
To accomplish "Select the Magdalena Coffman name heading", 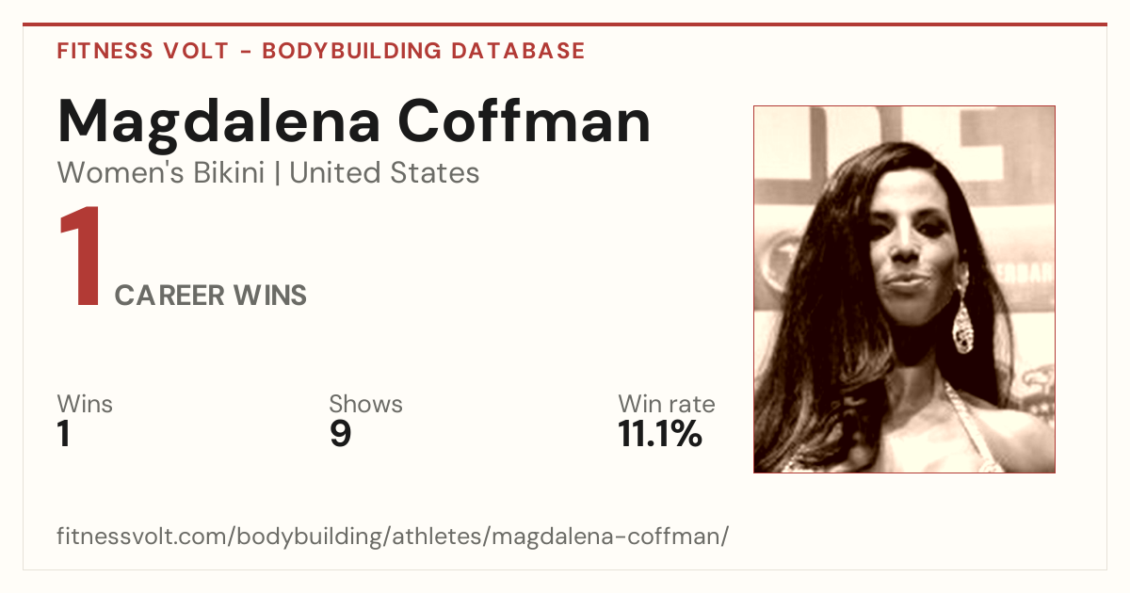I will pyautogui.click(x=354, y=121).
